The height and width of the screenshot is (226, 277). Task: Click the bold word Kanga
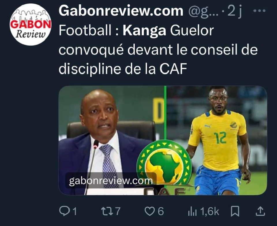(x=144, y=30)
